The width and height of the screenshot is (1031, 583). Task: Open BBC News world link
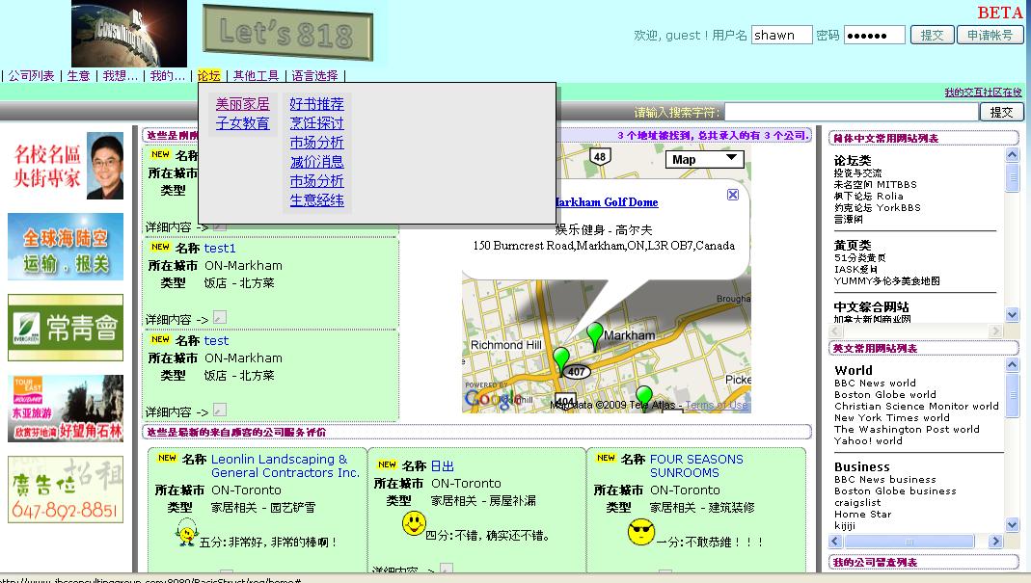tap(875, 384)
